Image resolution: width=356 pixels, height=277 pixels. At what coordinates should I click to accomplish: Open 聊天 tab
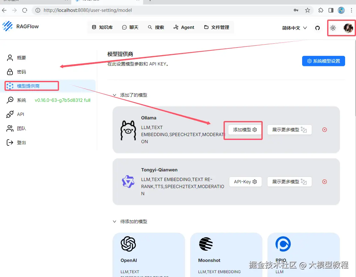(130, 27)
